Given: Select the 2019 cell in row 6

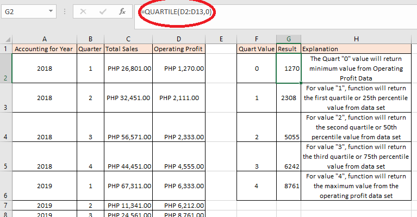Looking at the screenshot, I should 45,185.
